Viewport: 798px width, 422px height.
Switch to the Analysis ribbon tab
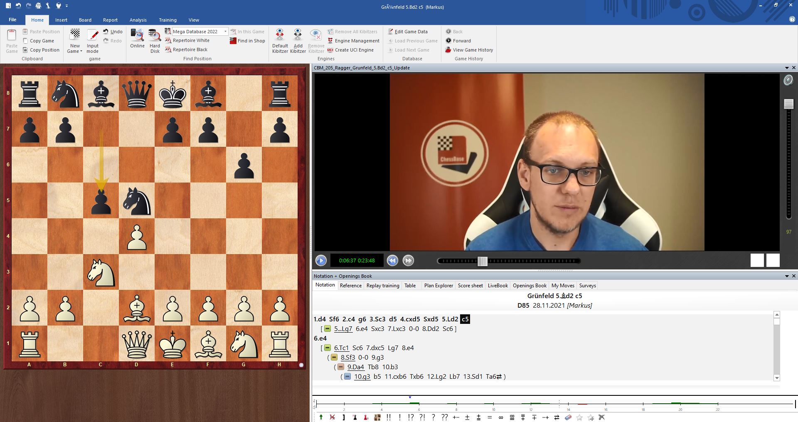pyautogui.click(x=138, y=20)
